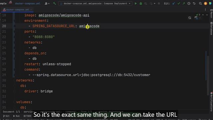
Task: Open the Maven tool window
Action: point(211,14)
